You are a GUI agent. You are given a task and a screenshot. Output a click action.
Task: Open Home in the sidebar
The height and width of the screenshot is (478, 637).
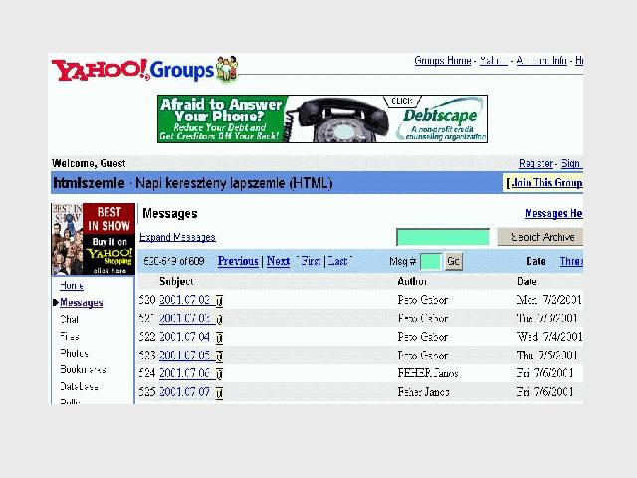click(x=72, y=286)
